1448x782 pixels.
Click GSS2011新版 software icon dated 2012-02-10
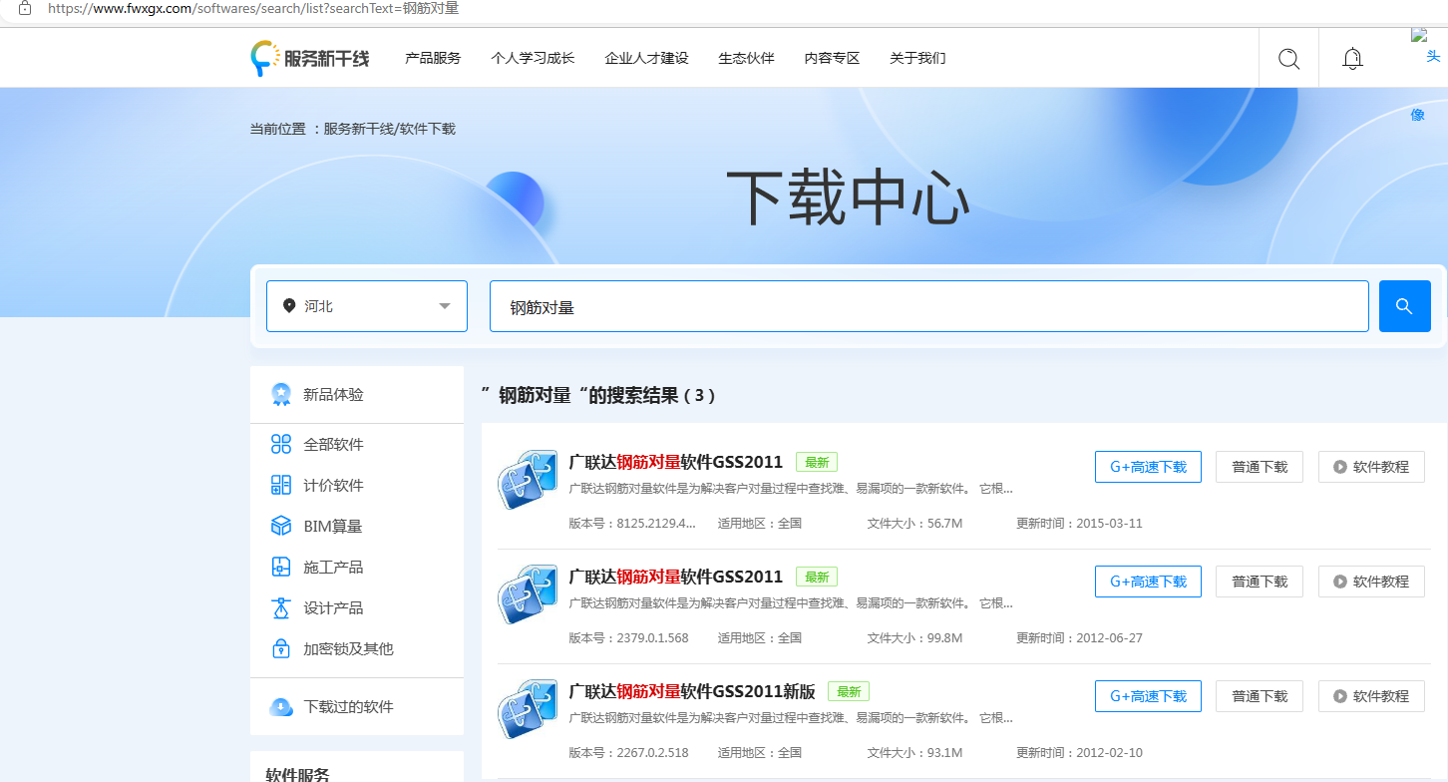(x=527, y=709)
